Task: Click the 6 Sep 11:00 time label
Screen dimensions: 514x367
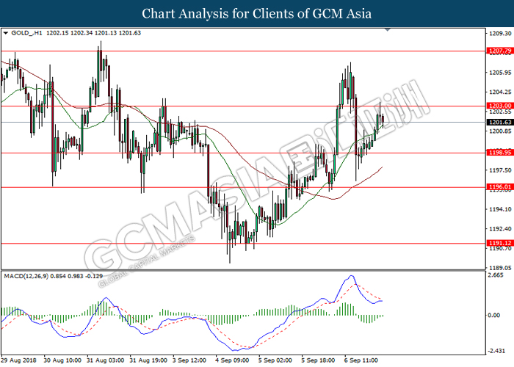Action: 361,360
